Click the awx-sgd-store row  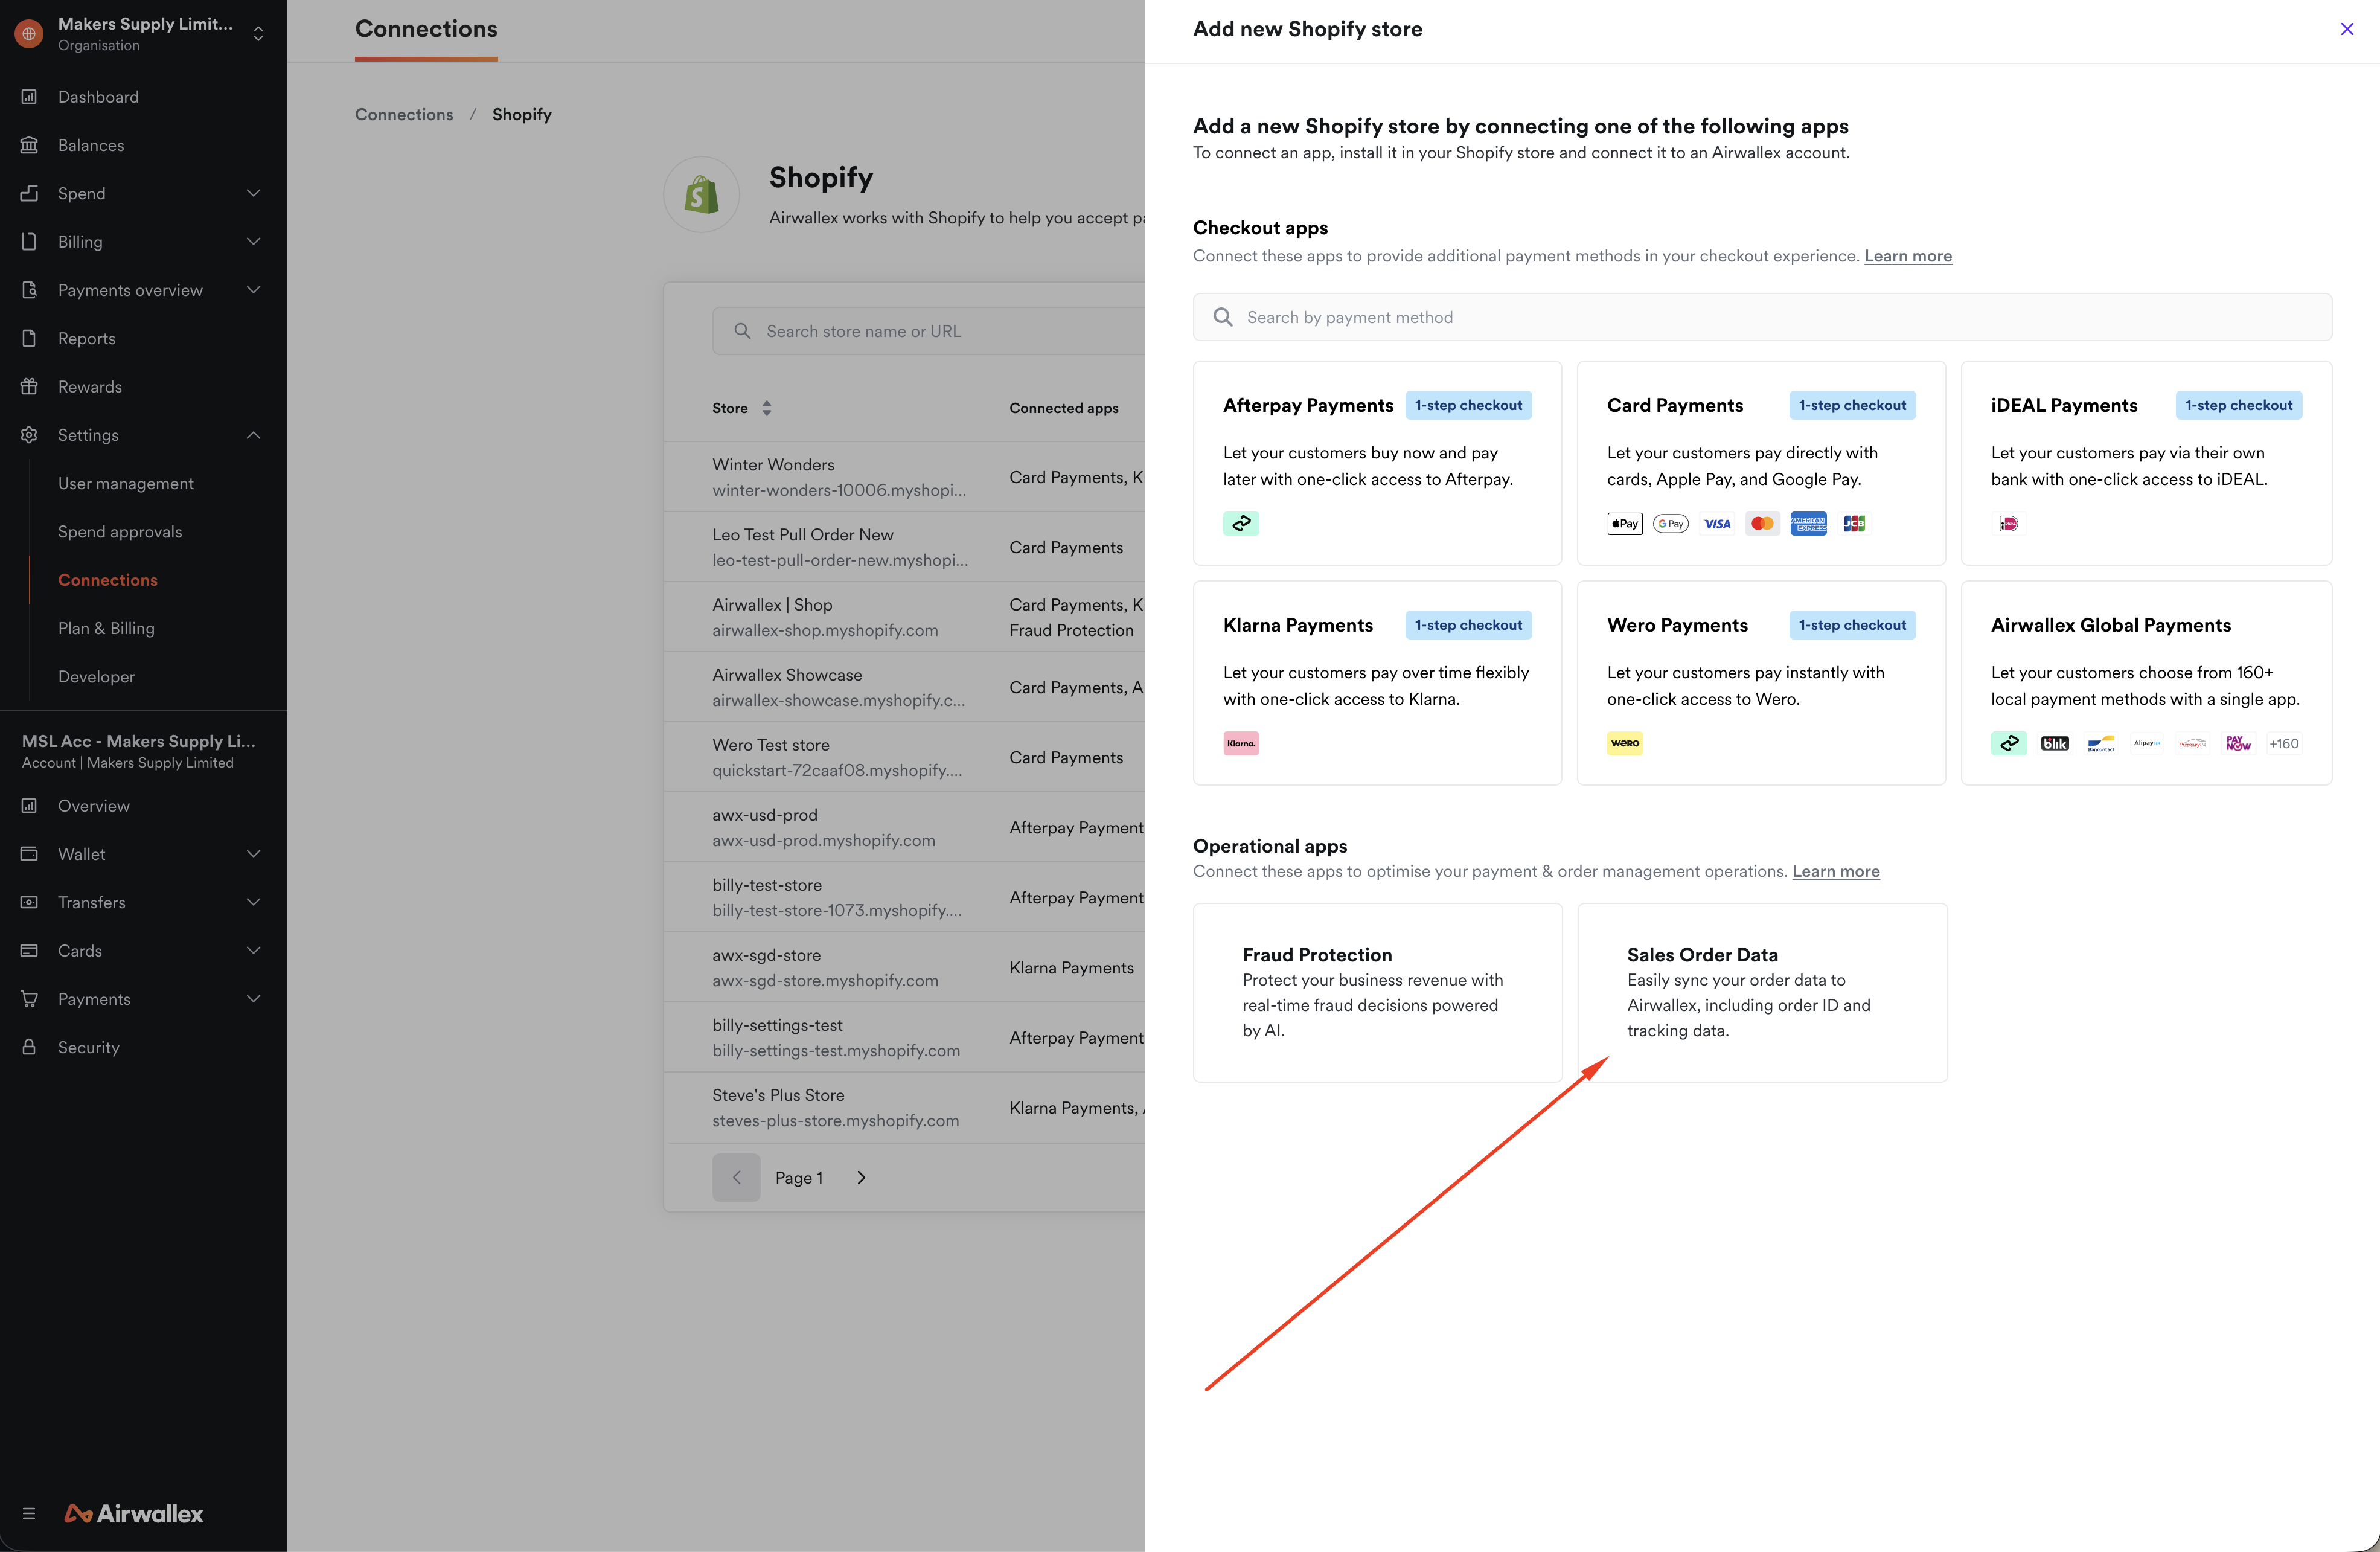pyautogui.click(x=905, y=967)
